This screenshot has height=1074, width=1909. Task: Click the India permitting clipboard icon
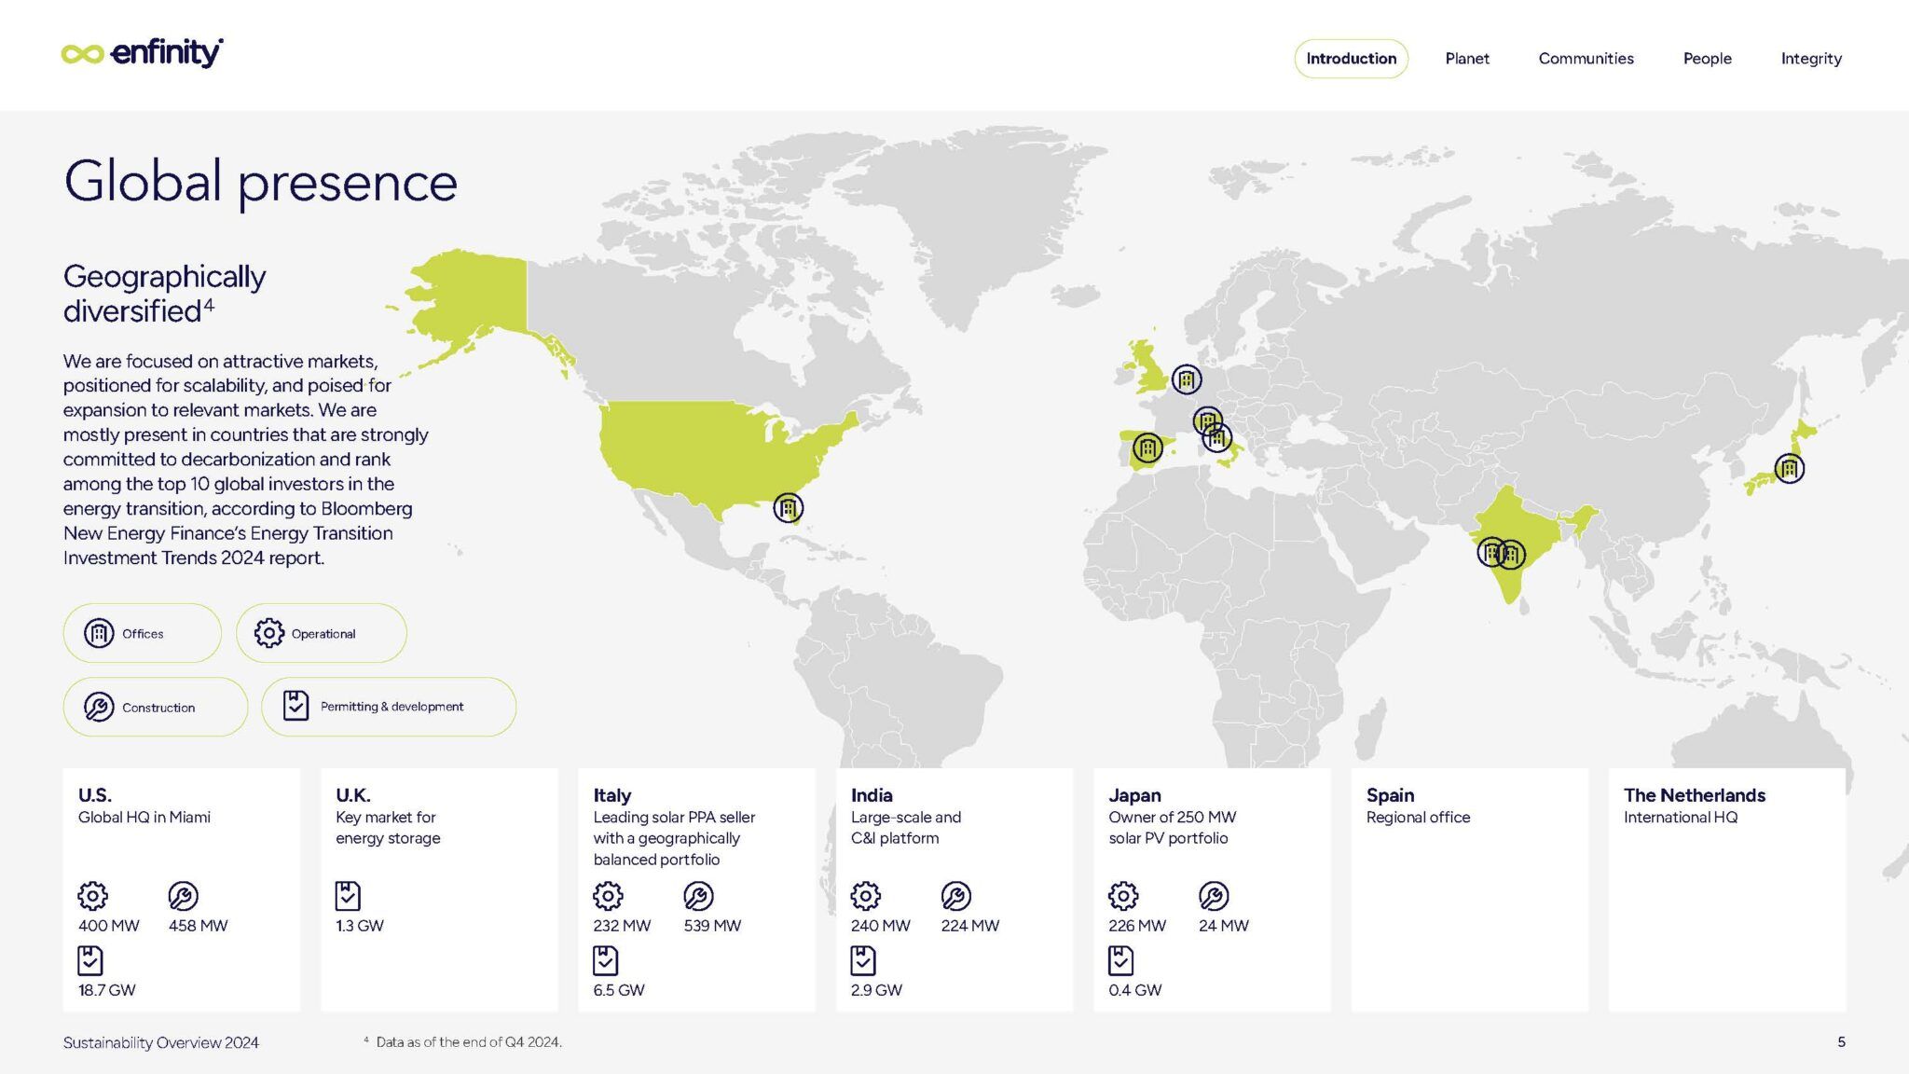click(x=863, y=960)
